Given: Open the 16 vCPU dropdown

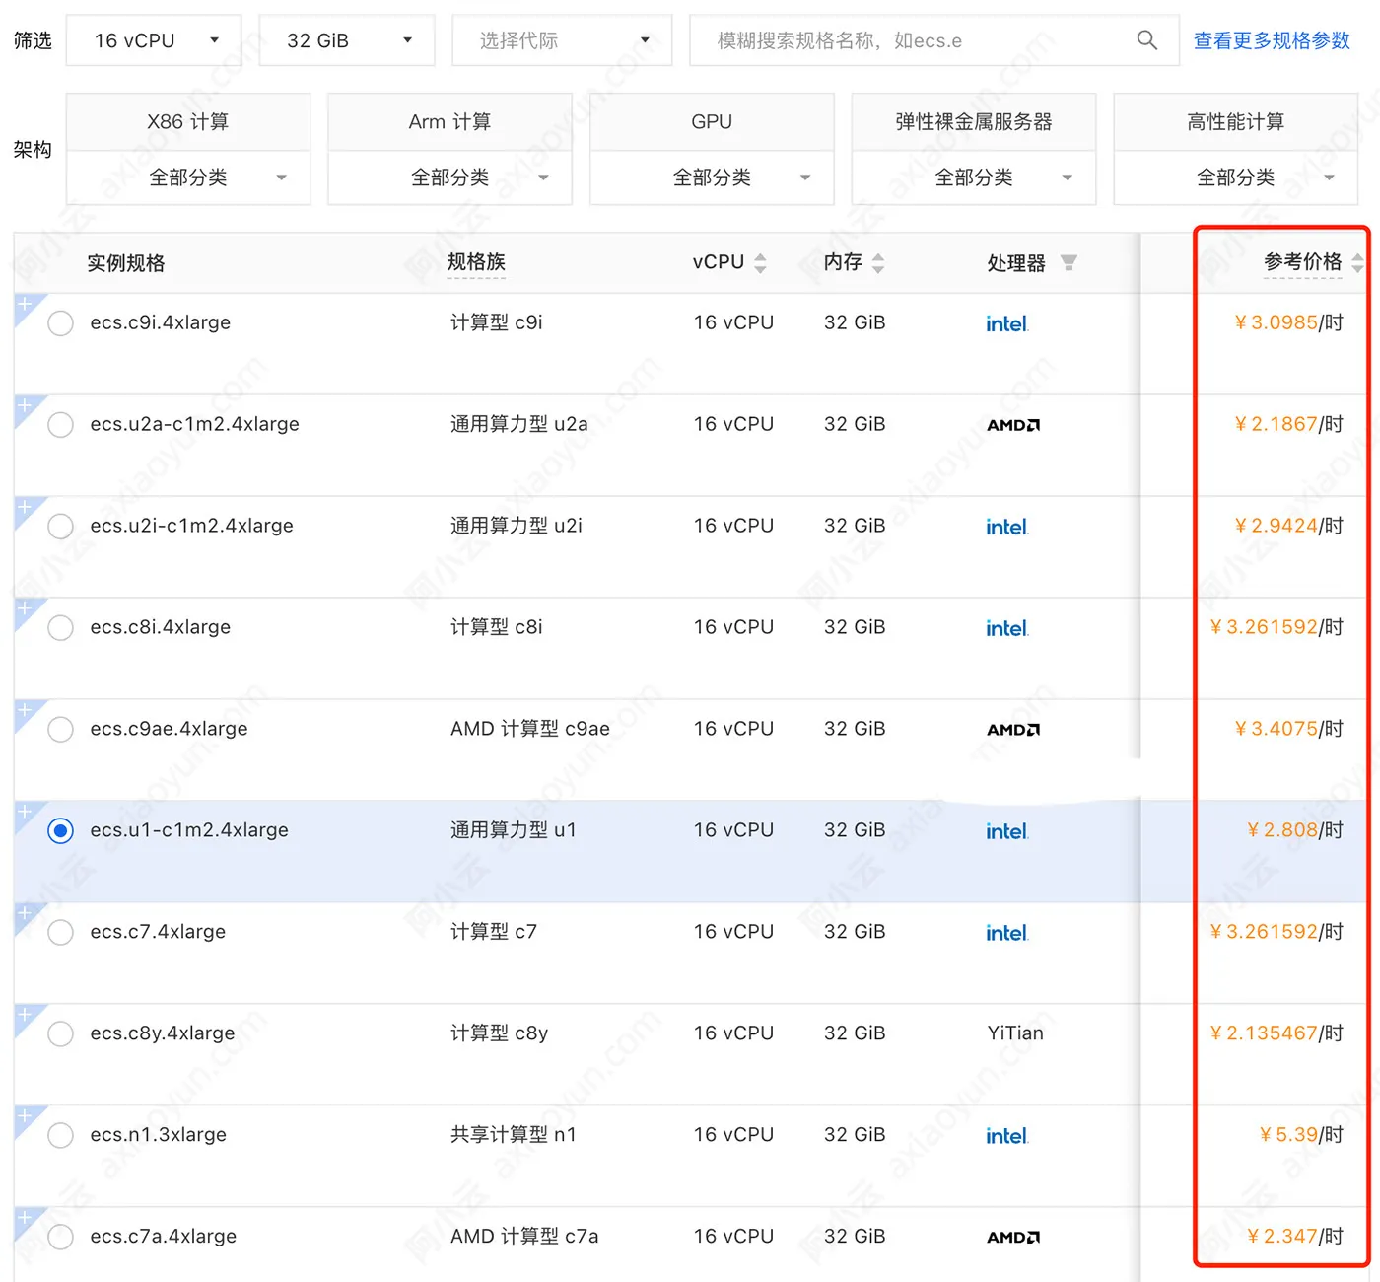Looking at the screenshot, I should tap(154, 40).
